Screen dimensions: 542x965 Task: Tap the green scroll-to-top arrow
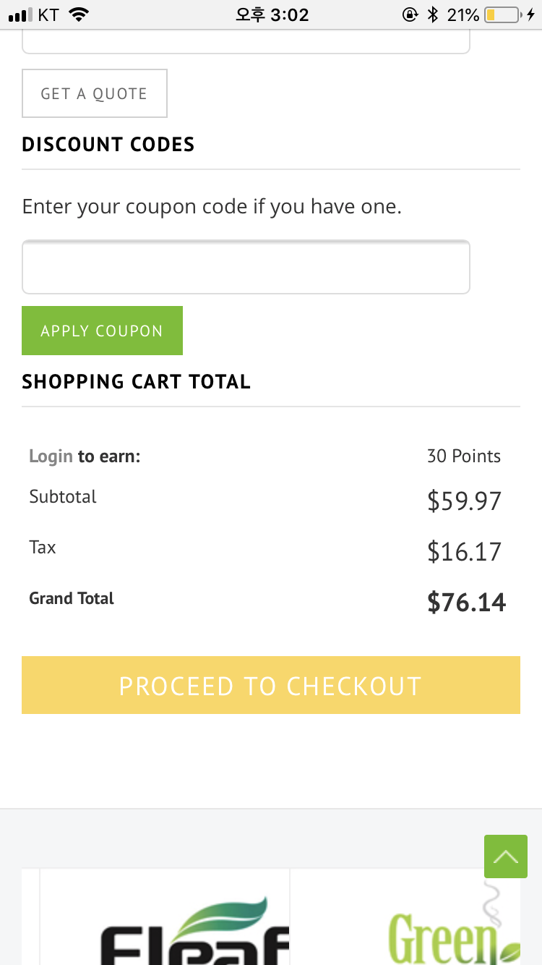coord(506,856)
